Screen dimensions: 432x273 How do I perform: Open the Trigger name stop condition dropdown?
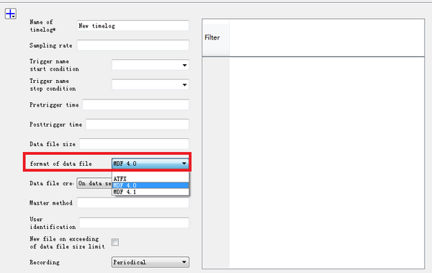[x=150, y=85]
